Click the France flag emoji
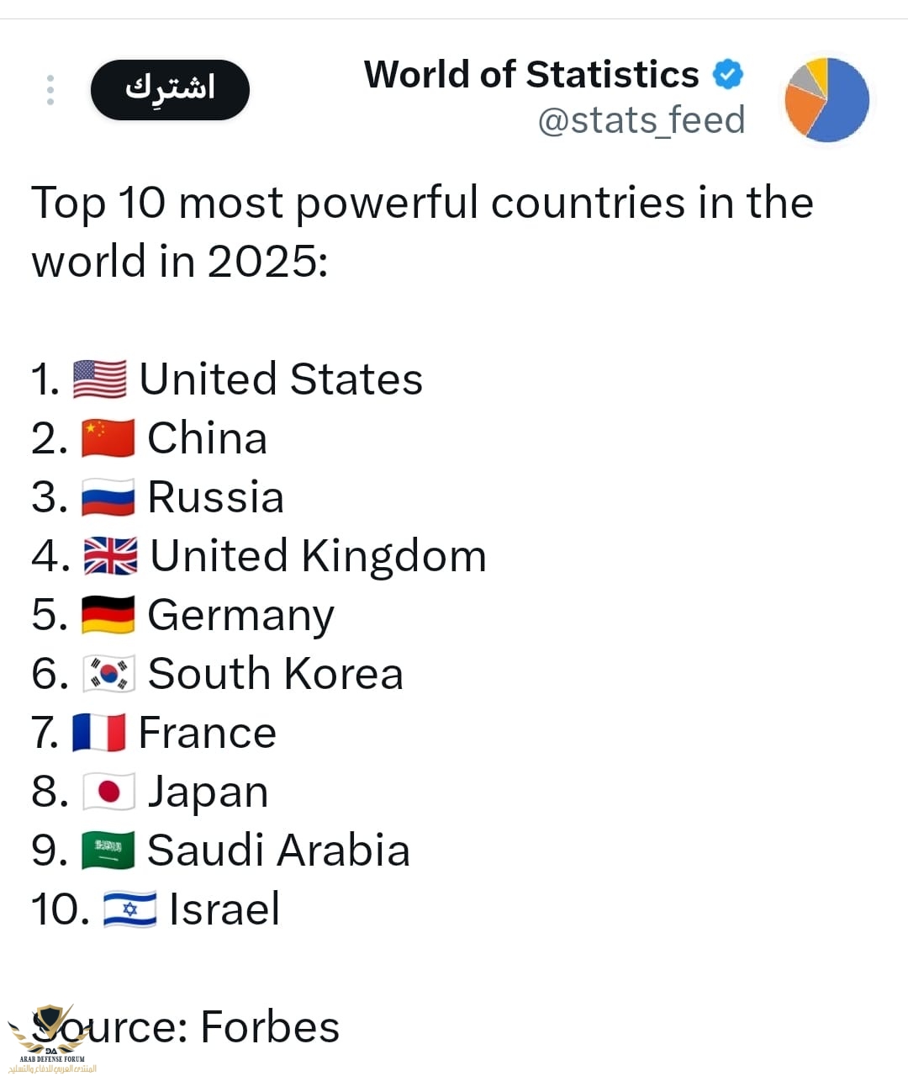The height and width of the screenshot is (1076, 908). (x=98, y=733)
